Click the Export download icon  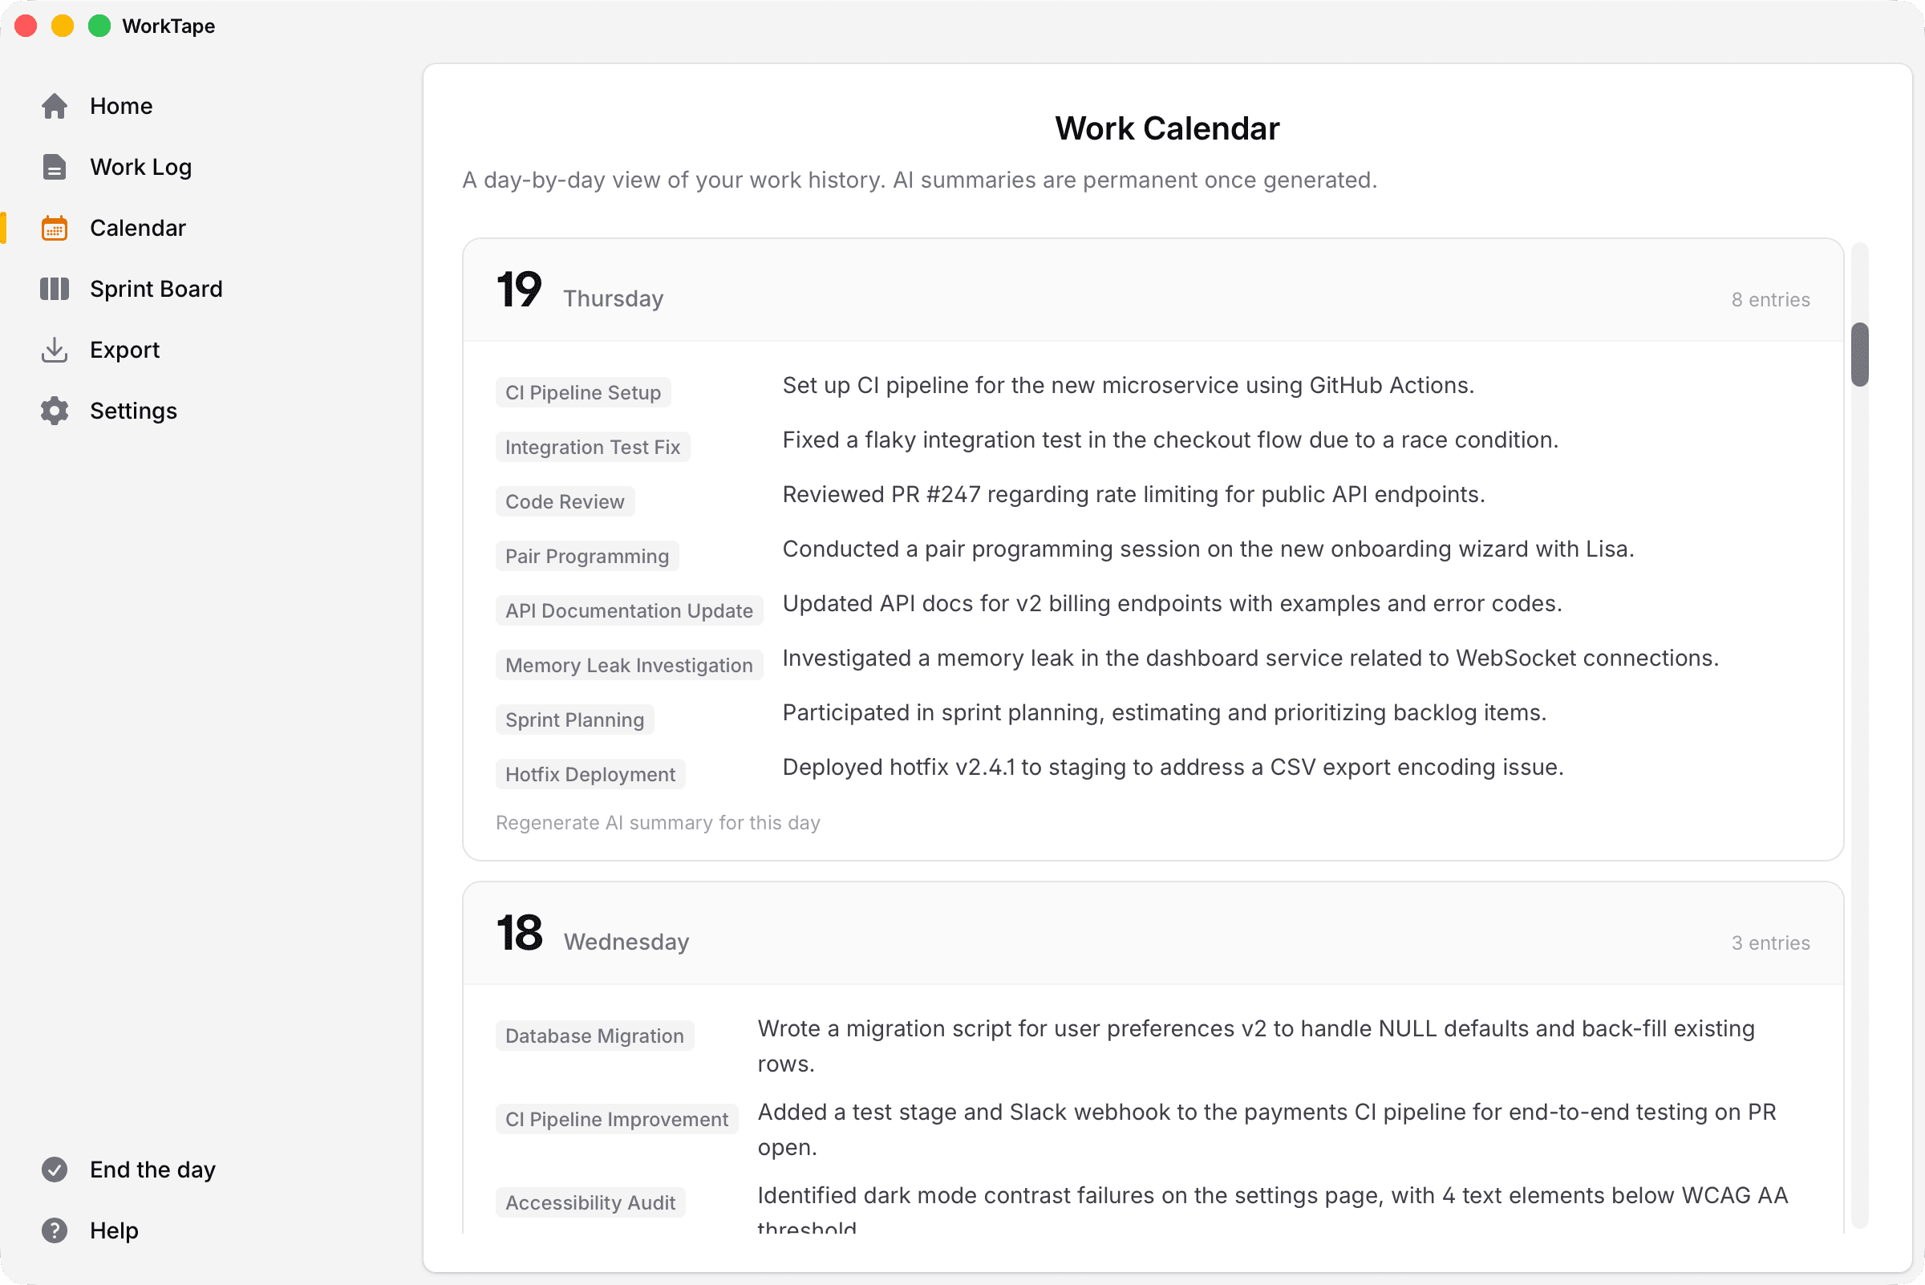[54, 350]
